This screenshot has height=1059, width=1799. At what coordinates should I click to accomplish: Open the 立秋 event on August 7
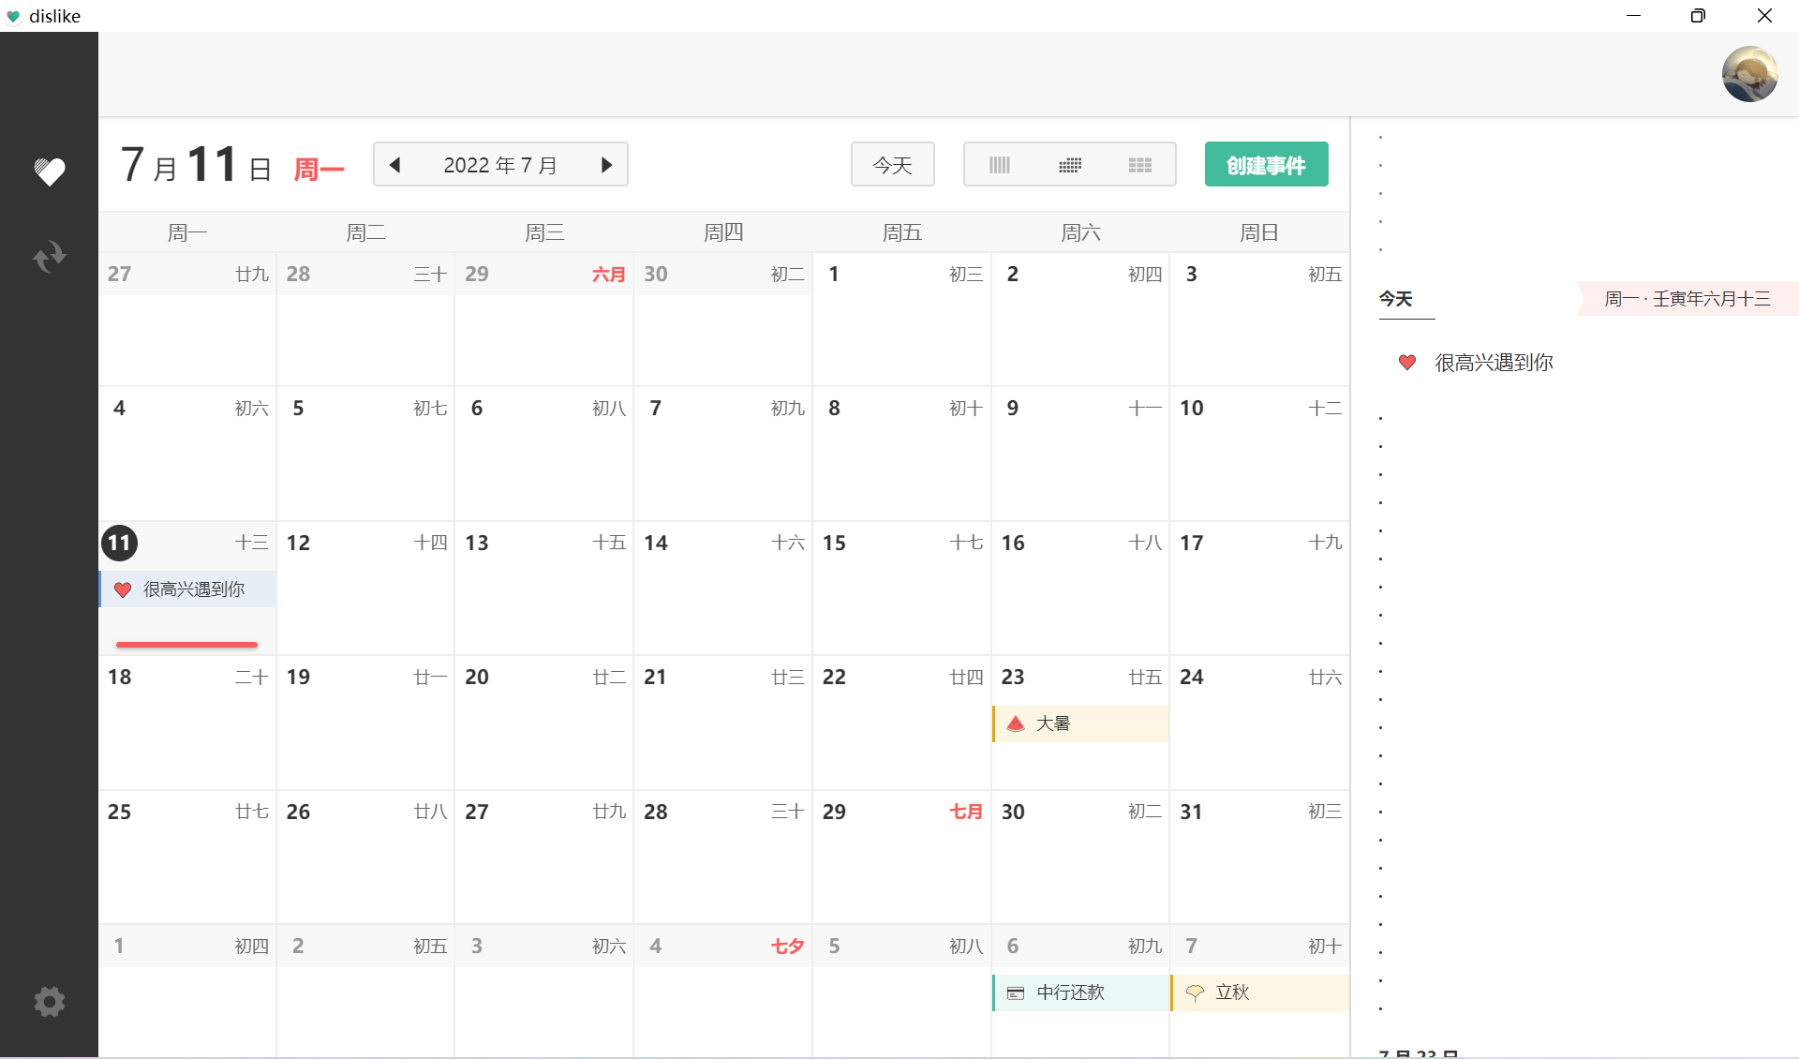coord(1259,992)
